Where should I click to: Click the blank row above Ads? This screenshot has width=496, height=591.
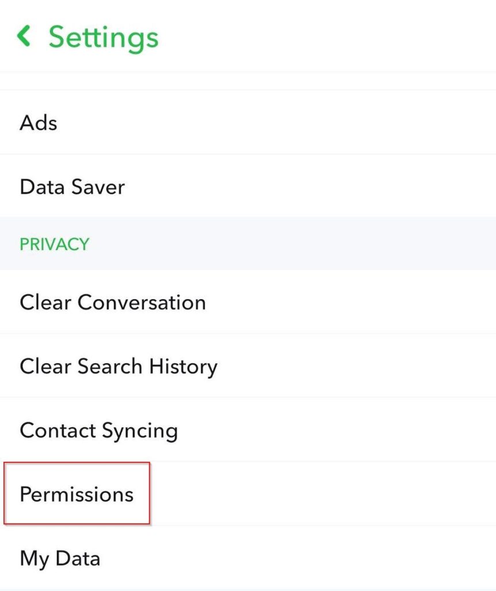tap(248, 81)
